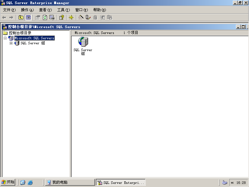Go up one level with folder icon
The height and width of the screenshot is (187, 249).
click(x=21, y=17)
